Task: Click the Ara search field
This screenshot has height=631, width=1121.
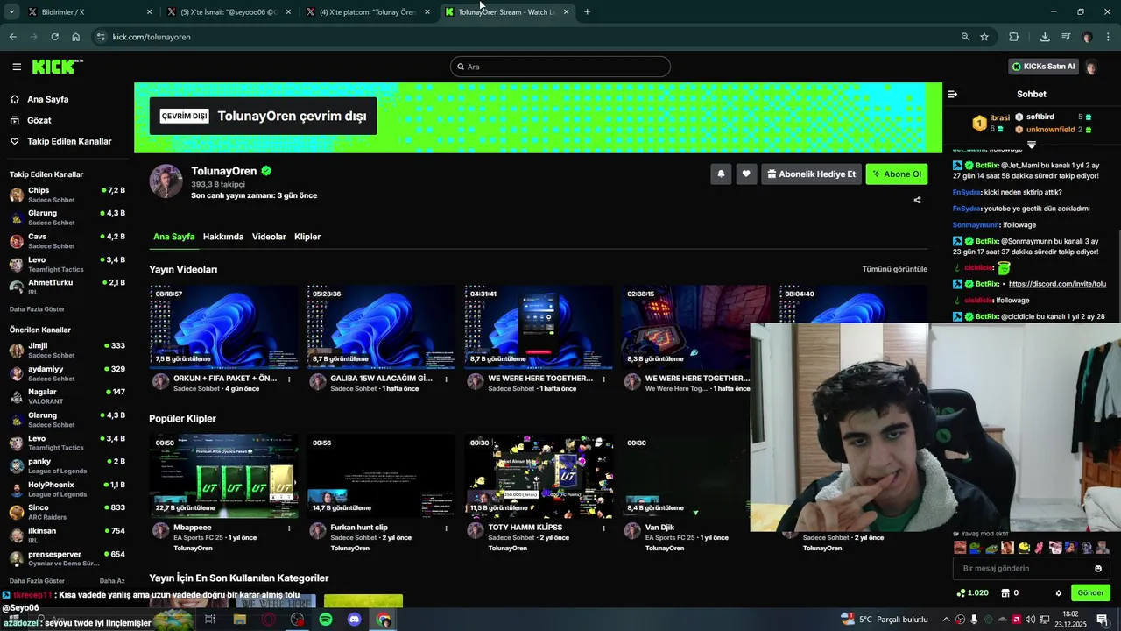Action: point(560,67)
